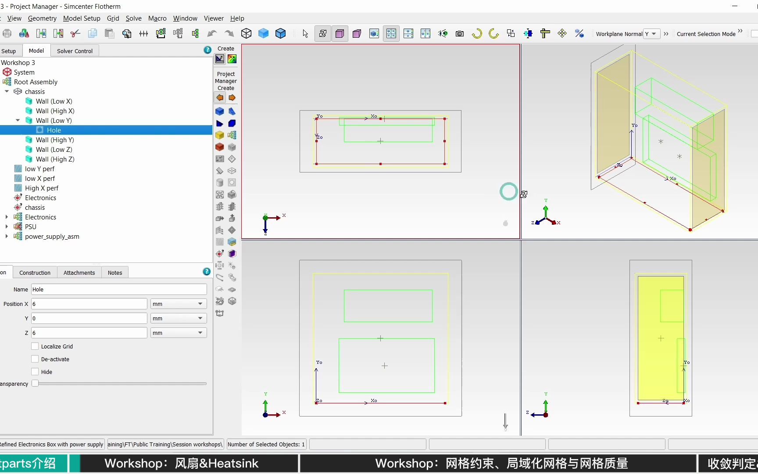The image size is (758, 474).
Task: Open the find in model icon
Action: pos(127,33)
